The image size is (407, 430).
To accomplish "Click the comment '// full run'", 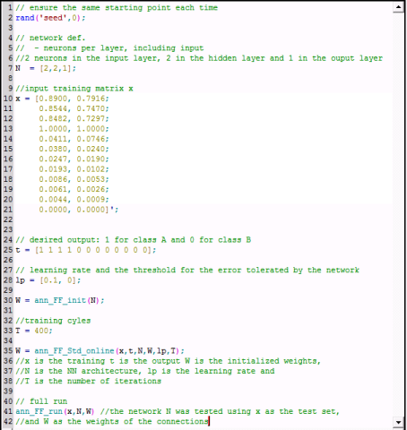I will pyautogui.click(x=41, y=401).
